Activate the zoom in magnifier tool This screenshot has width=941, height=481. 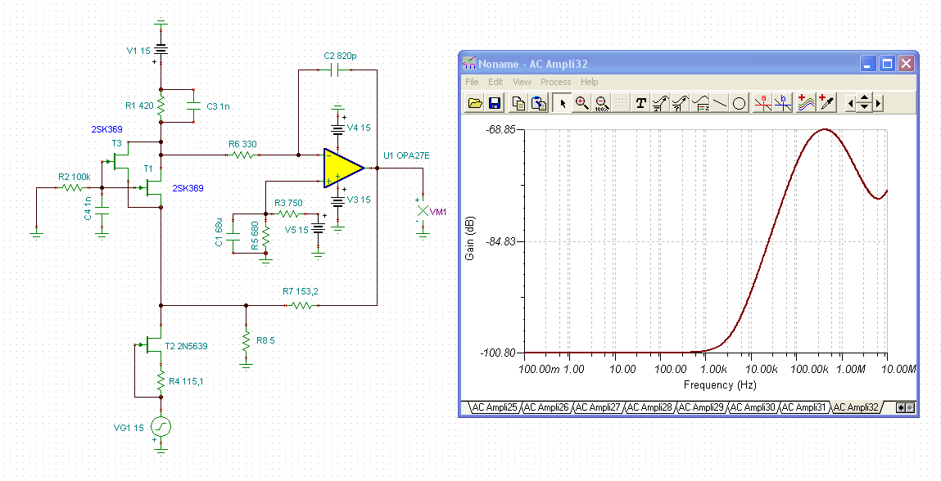tap(582, 103)
